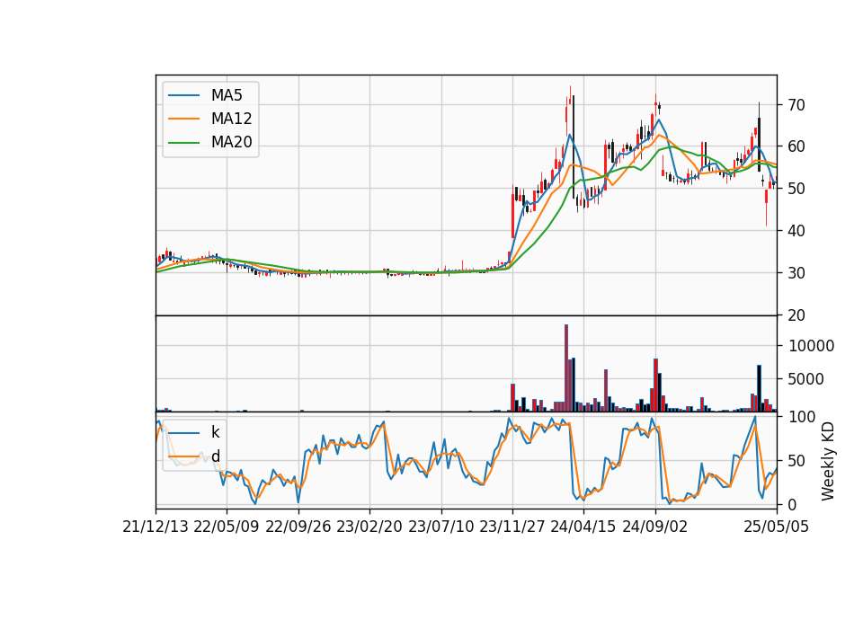Click the 23/02/20 date tick label
The image size is (863, 620).
tap(369, 527)
